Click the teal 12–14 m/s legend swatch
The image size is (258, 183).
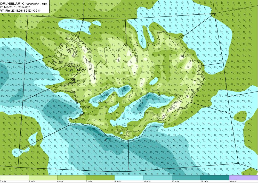(186, 178)
